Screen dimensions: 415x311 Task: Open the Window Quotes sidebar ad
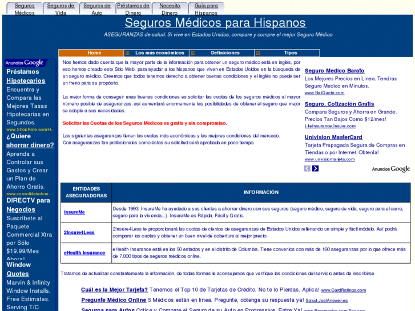[x=18, y=269]
